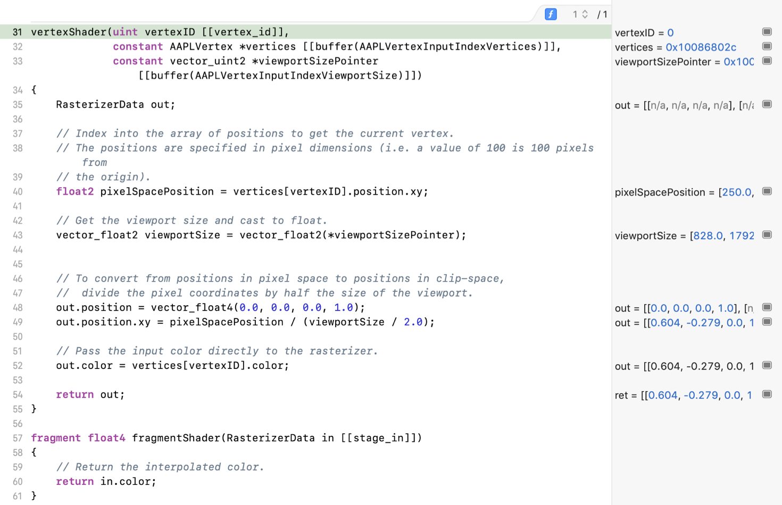Click the '/ 1' invocation count text
Viewport: 782px width, 505px height.
point(602,14)
